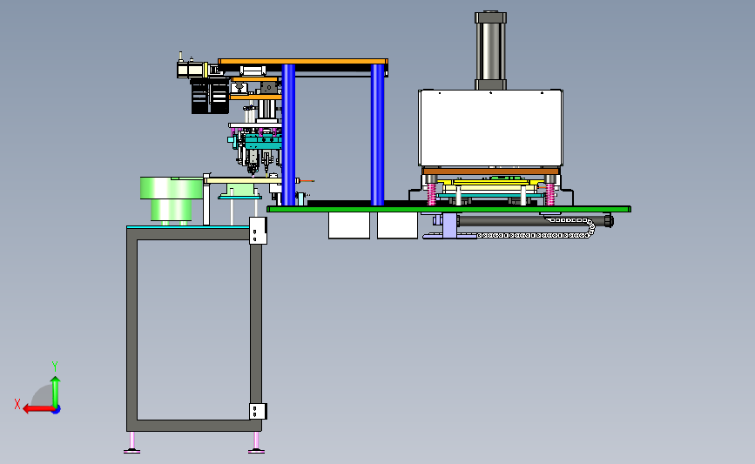Select the lavender slider block under base plate
Viewport: 755px width, 464px height.
point(449,225)
